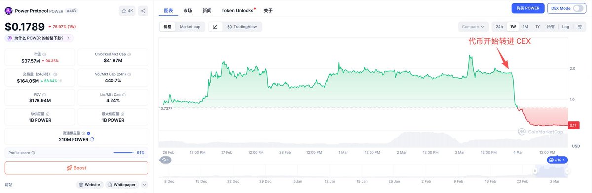Click the 为什么 POWER 的价格下跌 AI prompt
Image resolution: width=592 pixels, height=193 pixels.
coord(39,38)
